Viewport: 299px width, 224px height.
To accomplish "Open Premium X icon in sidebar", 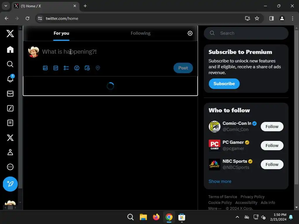I will (x=10, y=138).
